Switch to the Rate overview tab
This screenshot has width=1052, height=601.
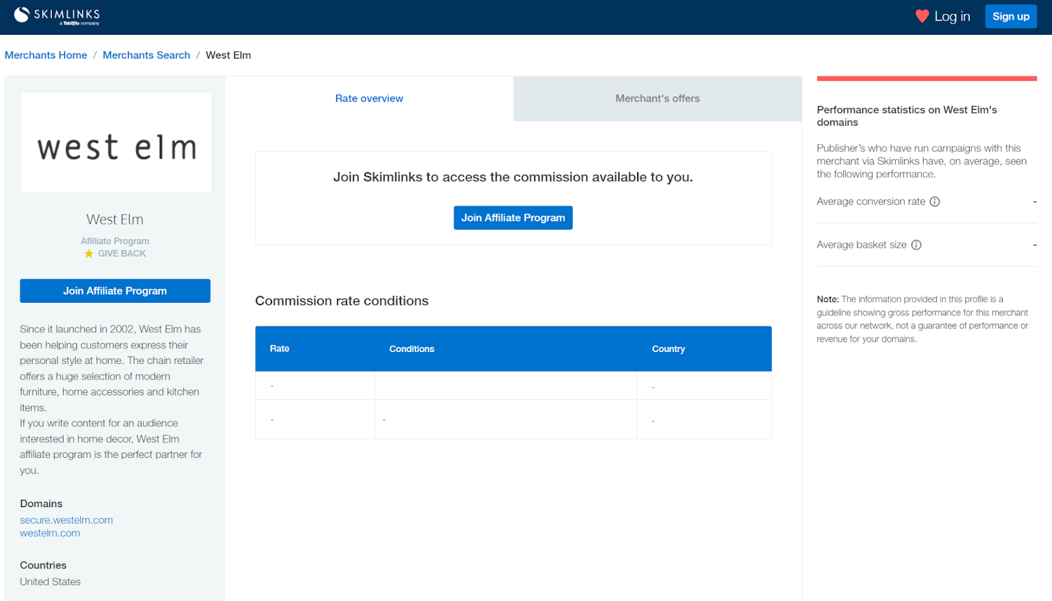[369, 99]
